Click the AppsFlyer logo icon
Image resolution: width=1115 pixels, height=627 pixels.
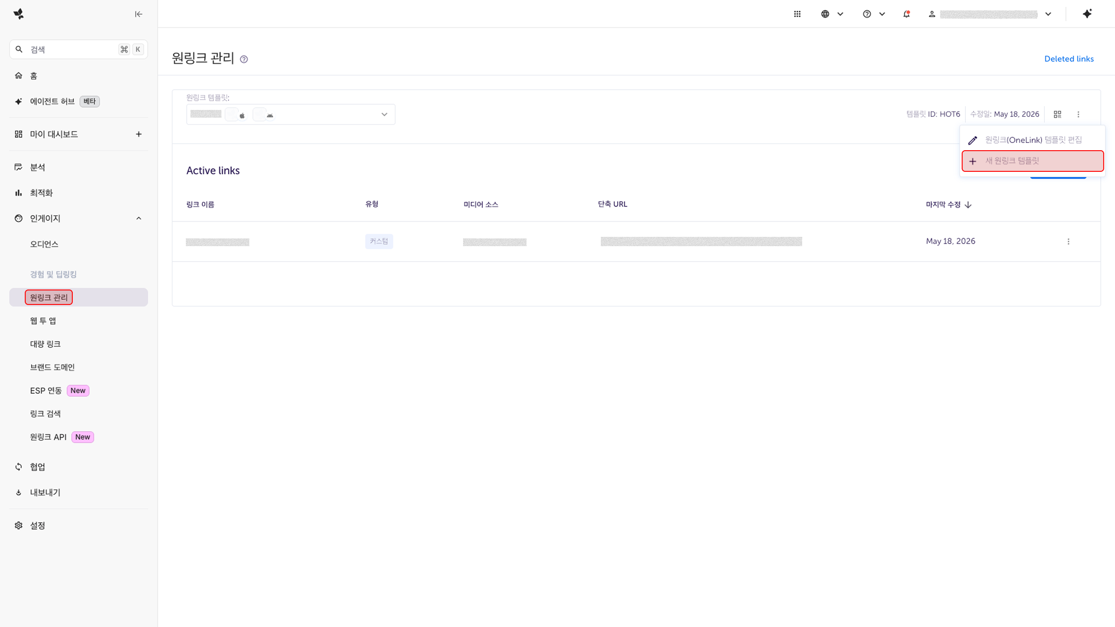[x=19, y=14]
